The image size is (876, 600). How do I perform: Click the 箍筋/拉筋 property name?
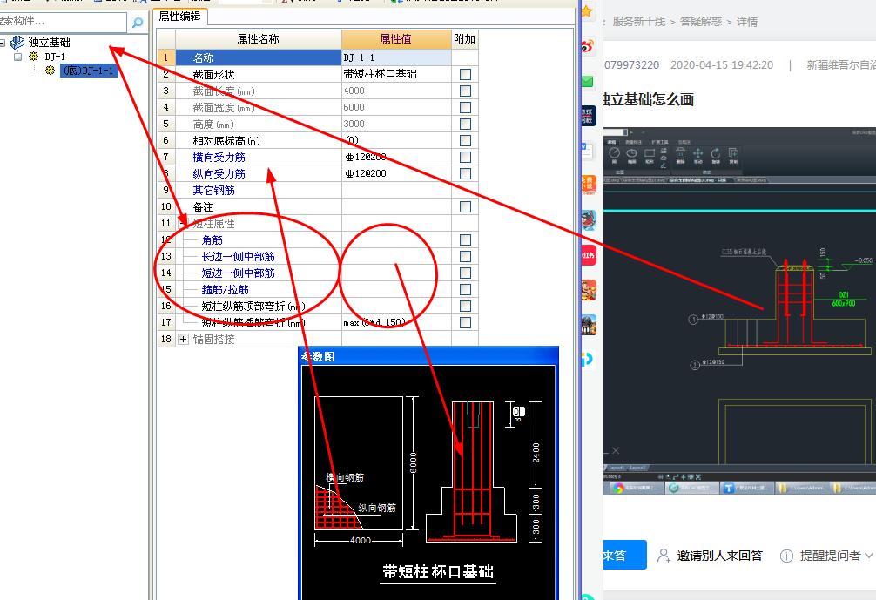coord(226,289)
